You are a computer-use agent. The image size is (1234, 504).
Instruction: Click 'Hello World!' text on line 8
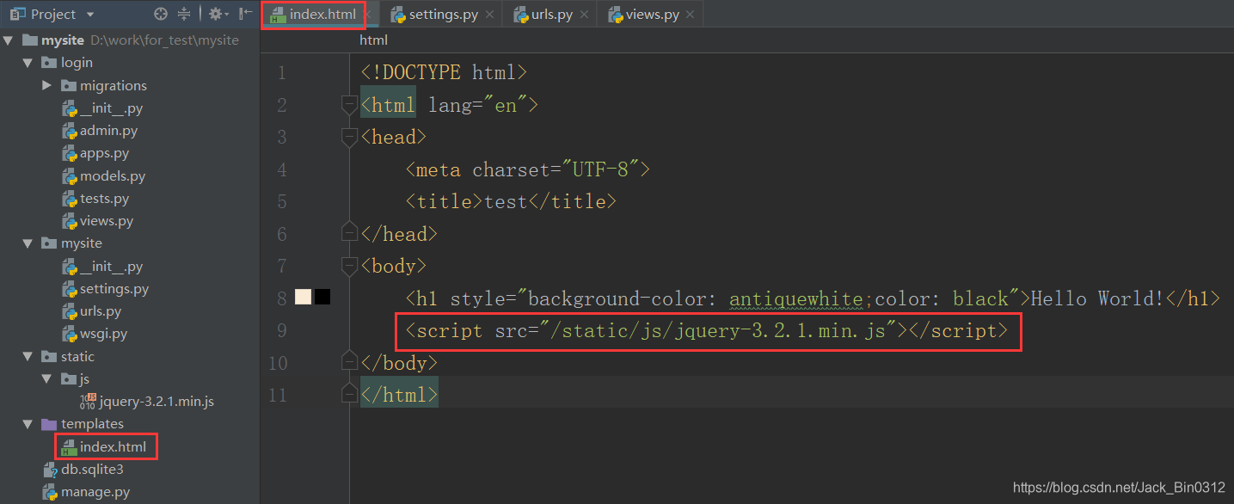point(1096,298)
